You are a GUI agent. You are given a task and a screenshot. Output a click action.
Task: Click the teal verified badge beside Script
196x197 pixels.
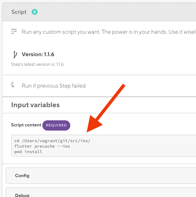35,12
